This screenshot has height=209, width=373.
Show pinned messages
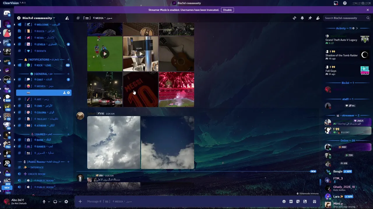tap(310, 18)
